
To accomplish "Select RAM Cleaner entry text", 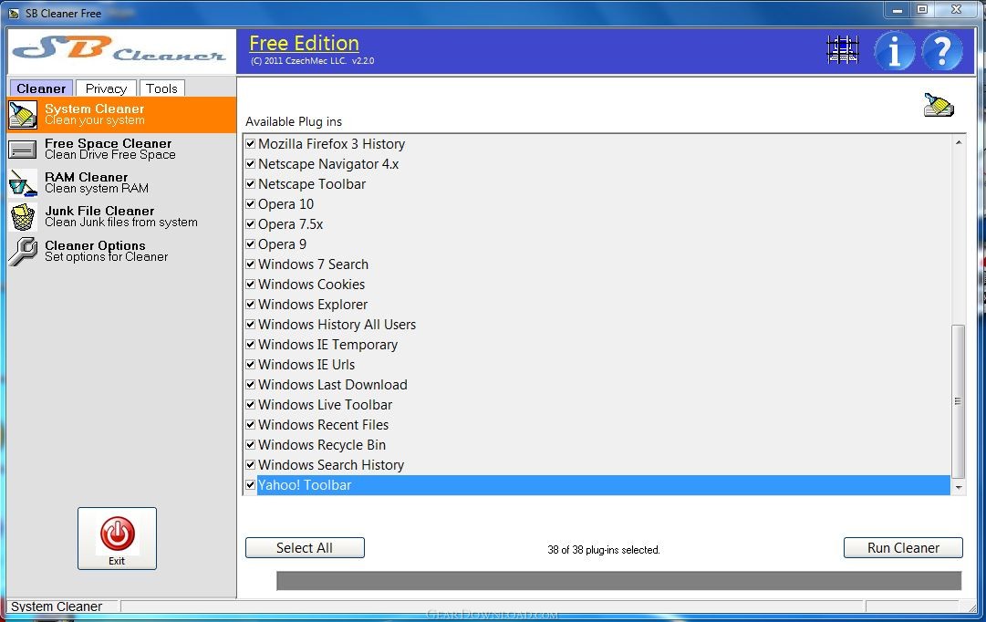I will [x=97, y=183].
